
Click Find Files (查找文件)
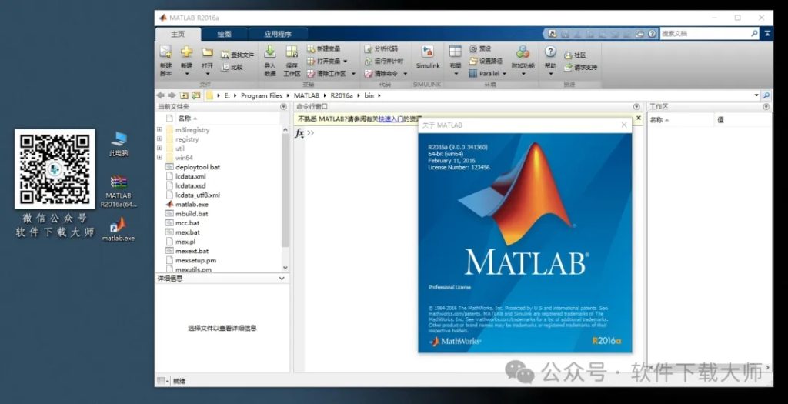(238, 55)
